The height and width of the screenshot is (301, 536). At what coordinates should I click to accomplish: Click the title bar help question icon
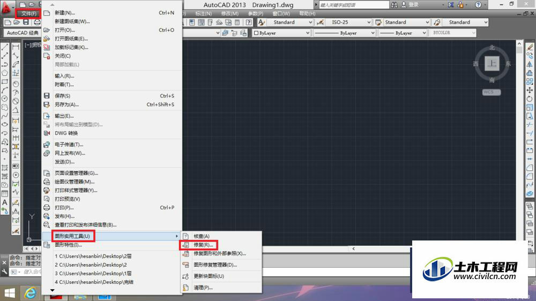tap(478, 5)
